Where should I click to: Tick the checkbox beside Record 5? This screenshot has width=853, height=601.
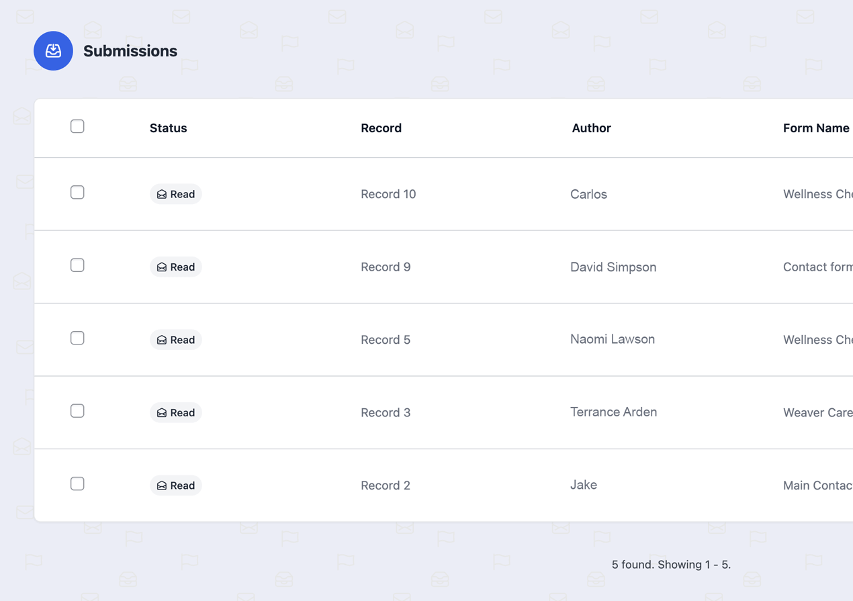[77, 338]
